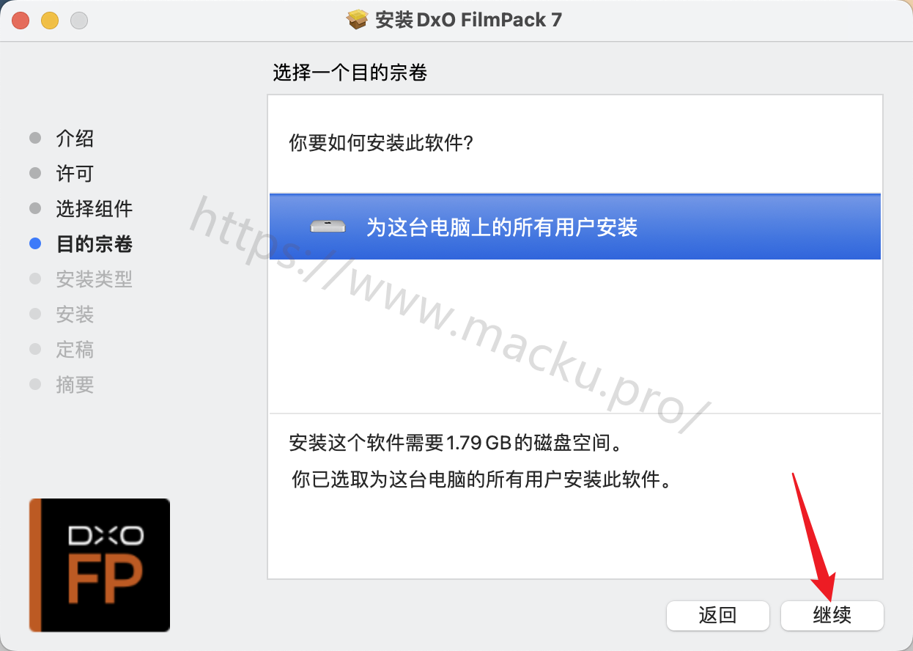Click the blue bullet beside 目的宗卷
Image resolution: width=913 pixels, height=651 pixels.
tap(35, 244)
